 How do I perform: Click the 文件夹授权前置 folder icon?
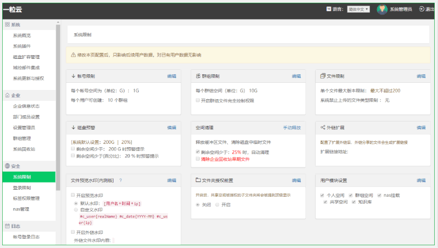[198, 180]
